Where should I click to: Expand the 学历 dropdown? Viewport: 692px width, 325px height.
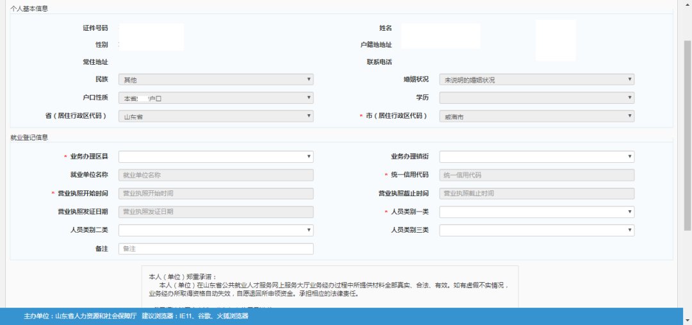536,98
